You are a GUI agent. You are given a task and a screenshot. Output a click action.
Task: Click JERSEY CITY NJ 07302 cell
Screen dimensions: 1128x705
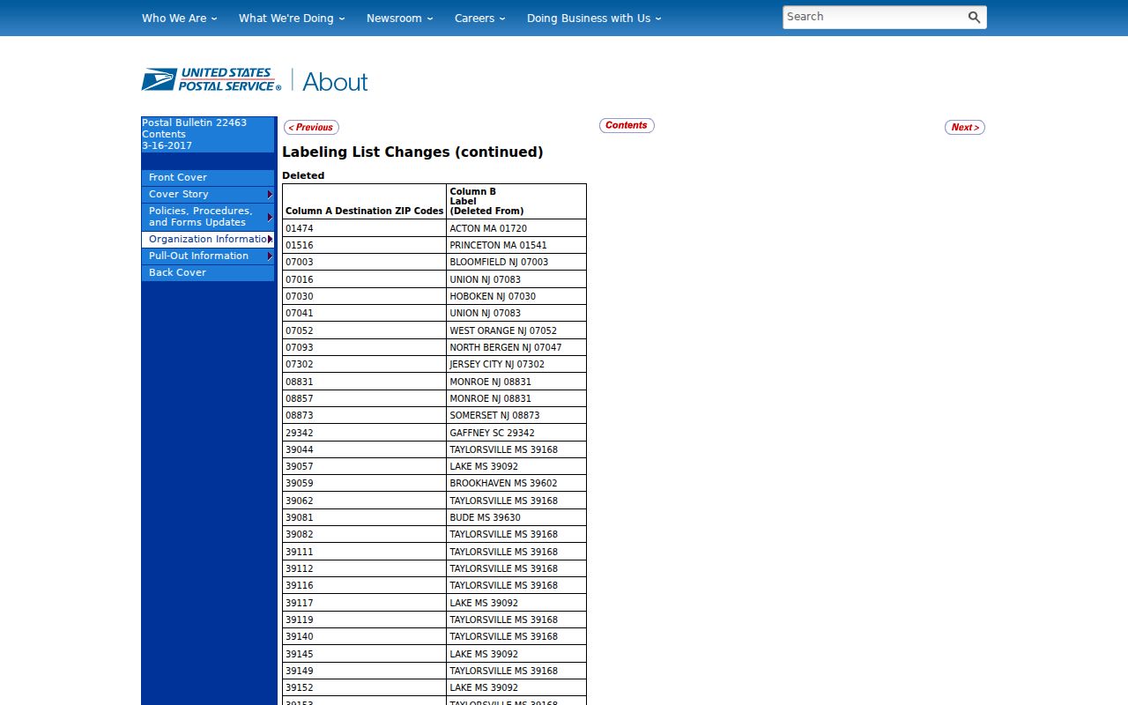pos(516,364)
